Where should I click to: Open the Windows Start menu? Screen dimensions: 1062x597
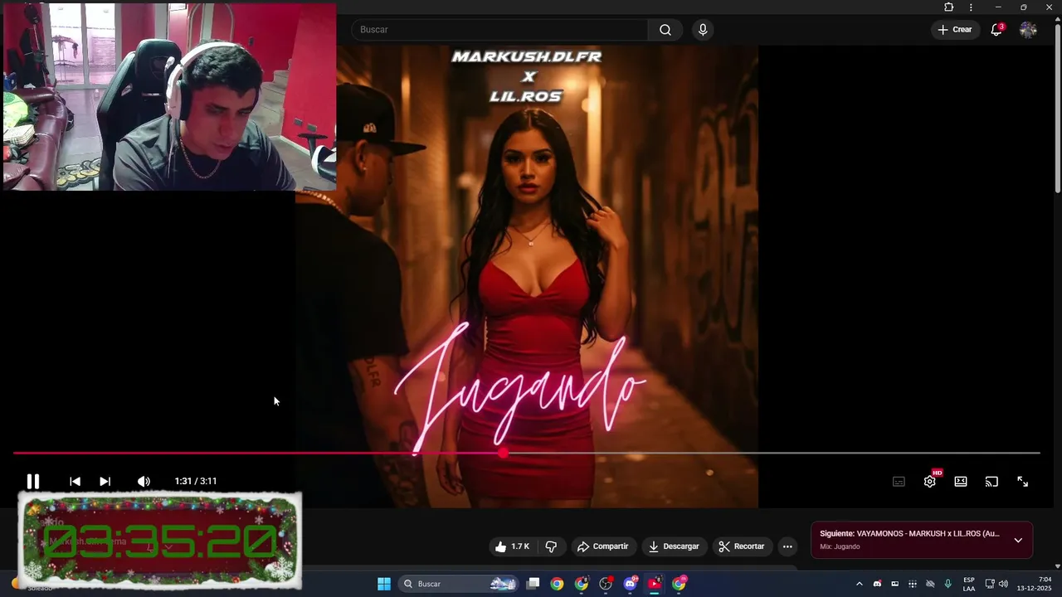coord(383,584)
